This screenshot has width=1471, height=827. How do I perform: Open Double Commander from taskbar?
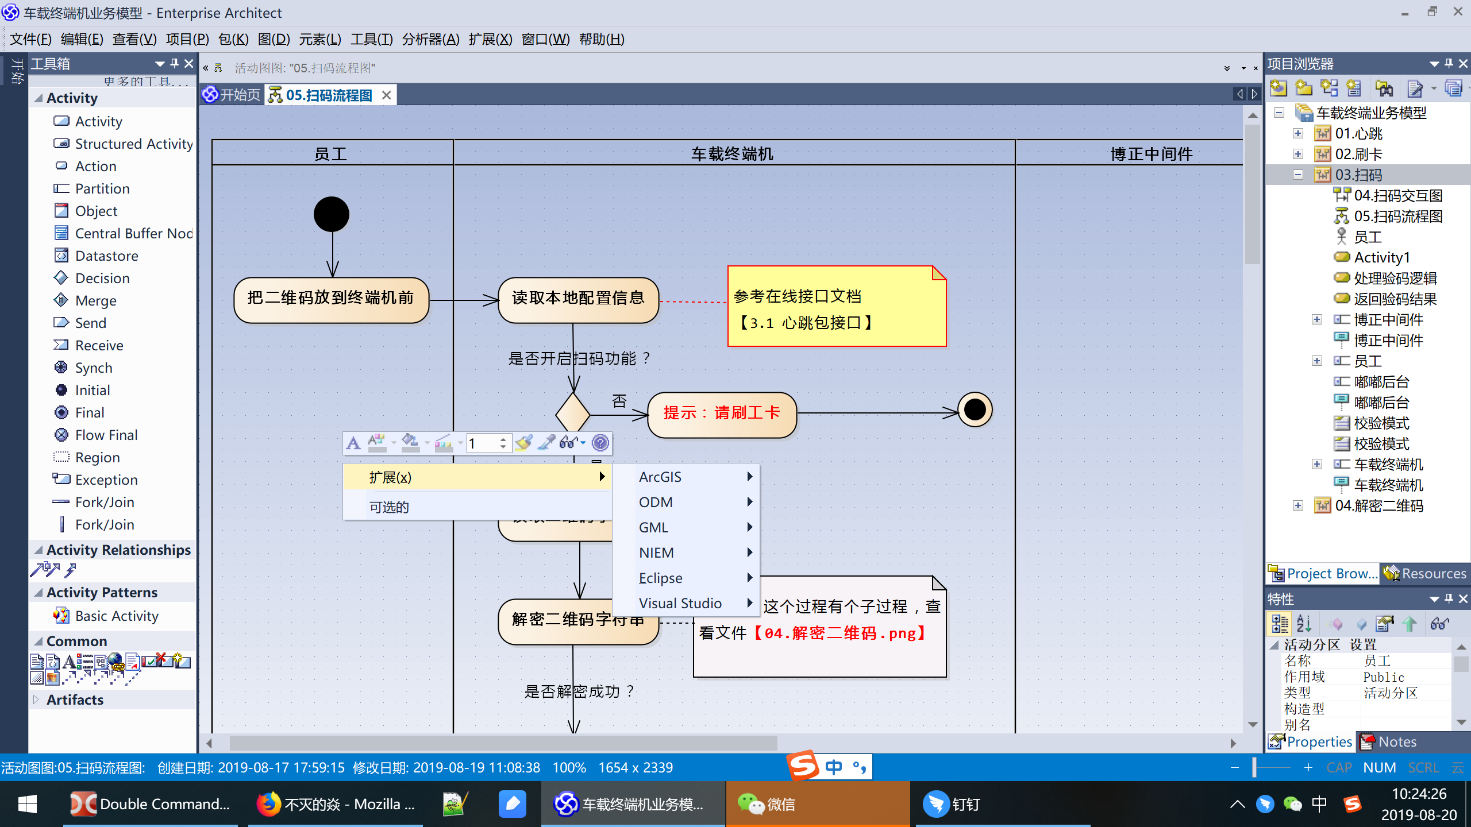point(151,804)
